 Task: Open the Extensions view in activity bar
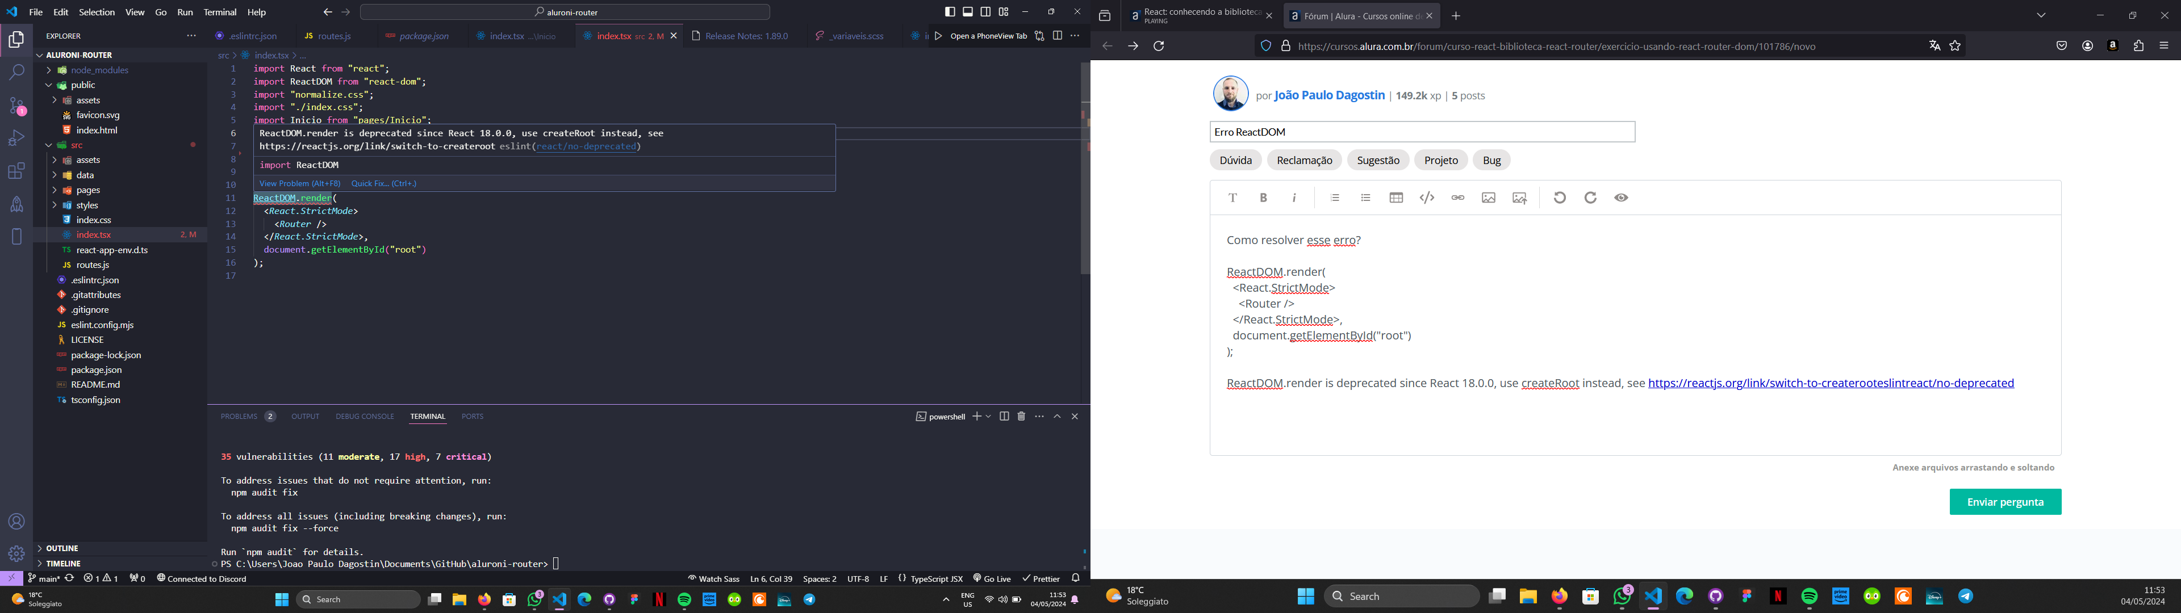coord(16,171)
